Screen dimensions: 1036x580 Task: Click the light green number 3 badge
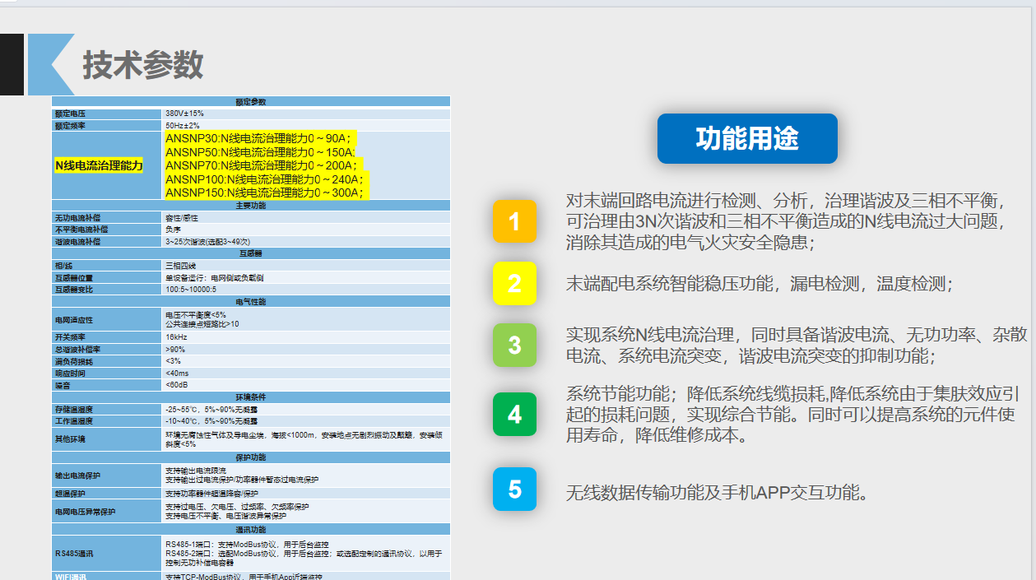(x=514, y=345)
